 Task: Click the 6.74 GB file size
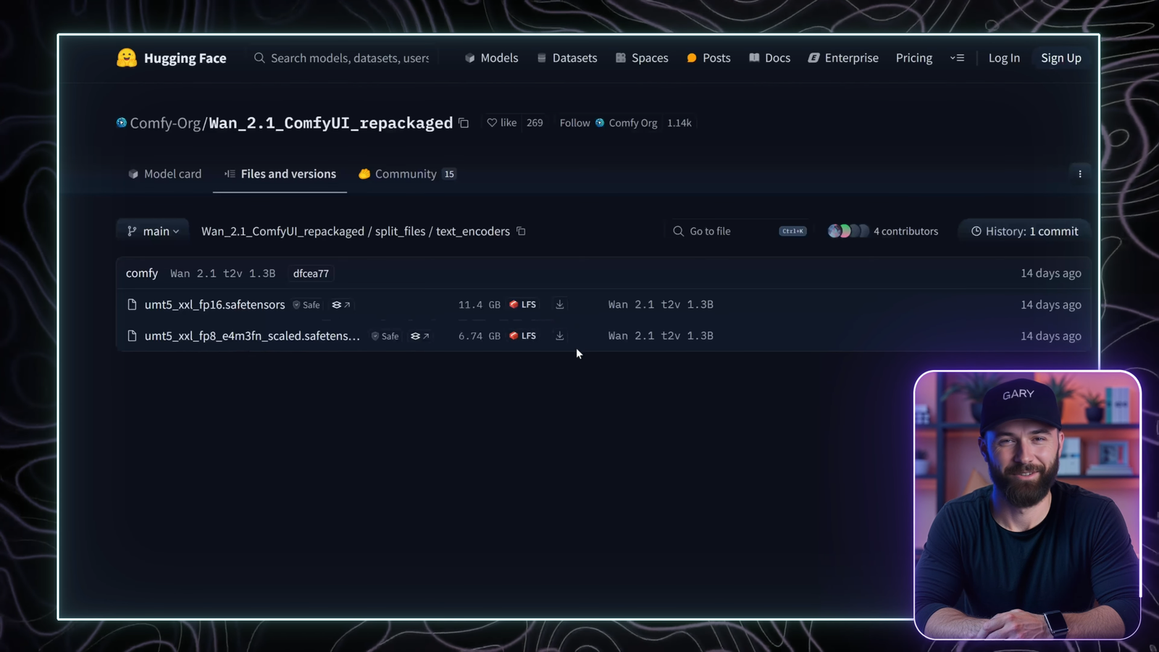coord(479,335)
